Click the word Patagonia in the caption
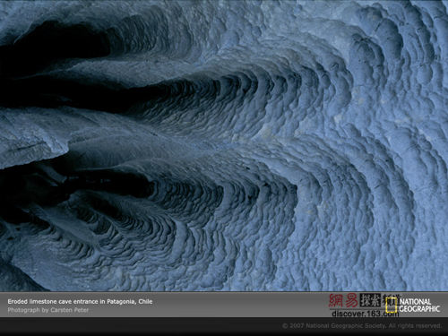The width and height of the screenshot is (448, 336). (122, 302)
